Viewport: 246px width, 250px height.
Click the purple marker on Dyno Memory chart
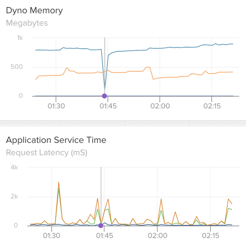104,96
